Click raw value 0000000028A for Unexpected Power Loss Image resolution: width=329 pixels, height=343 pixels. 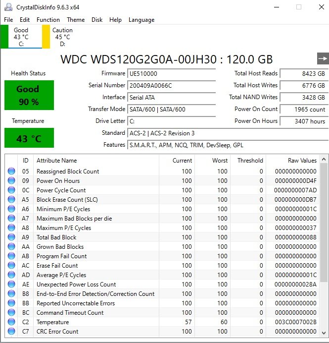(x=295, y=284)
